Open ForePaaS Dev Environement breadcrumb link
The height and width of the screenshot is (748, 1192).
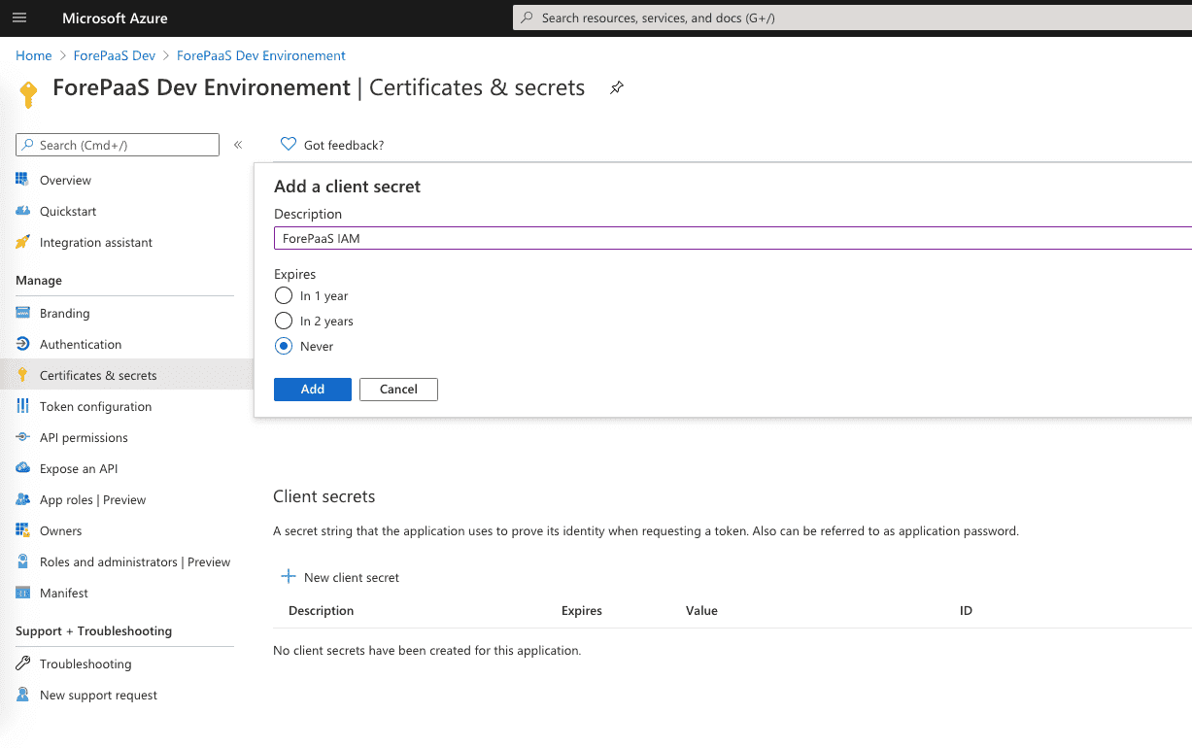[261, 55]
